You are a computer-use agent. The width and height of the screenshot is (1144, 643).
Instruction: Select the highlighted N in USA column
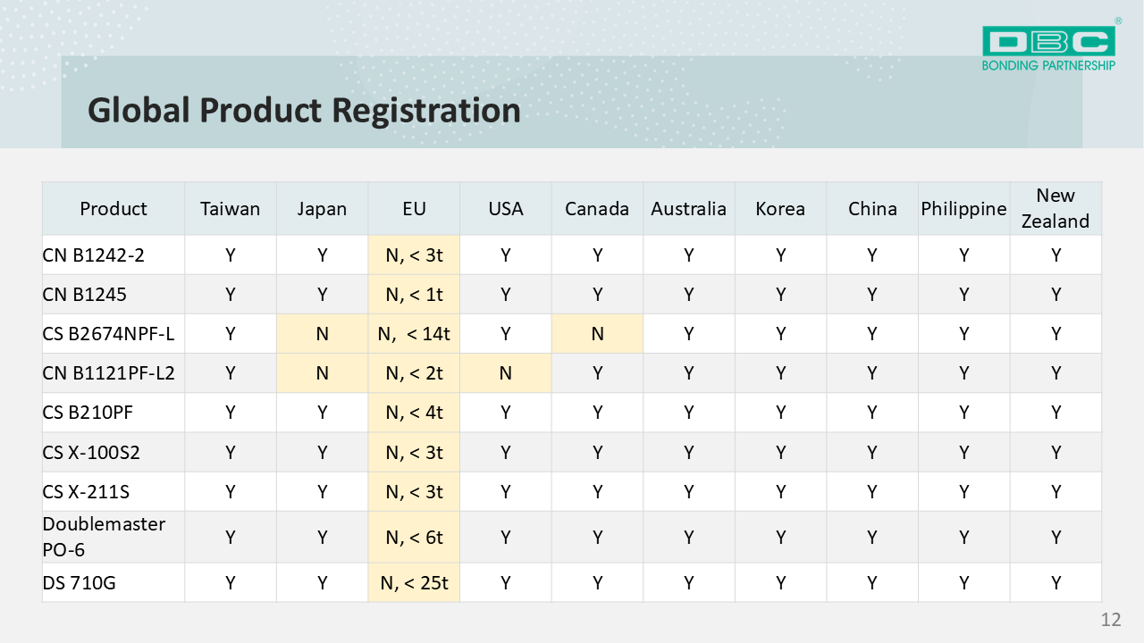505,373
